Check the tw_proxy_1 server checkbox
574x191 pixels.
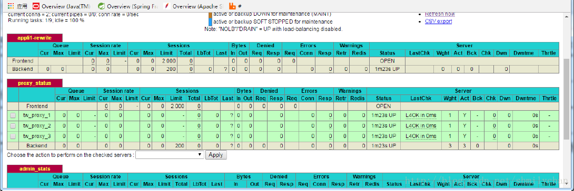13,115
